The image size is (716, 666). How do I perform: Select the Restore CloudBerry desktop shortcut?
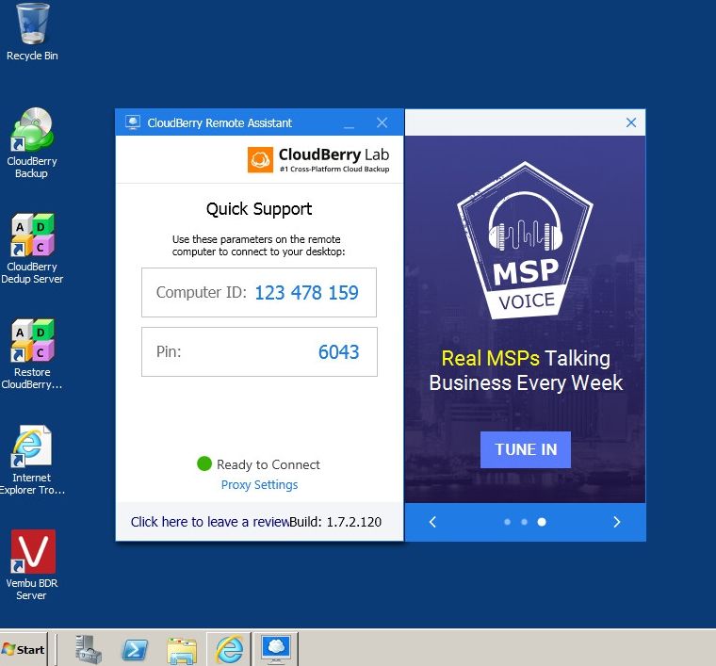point(32,354)
